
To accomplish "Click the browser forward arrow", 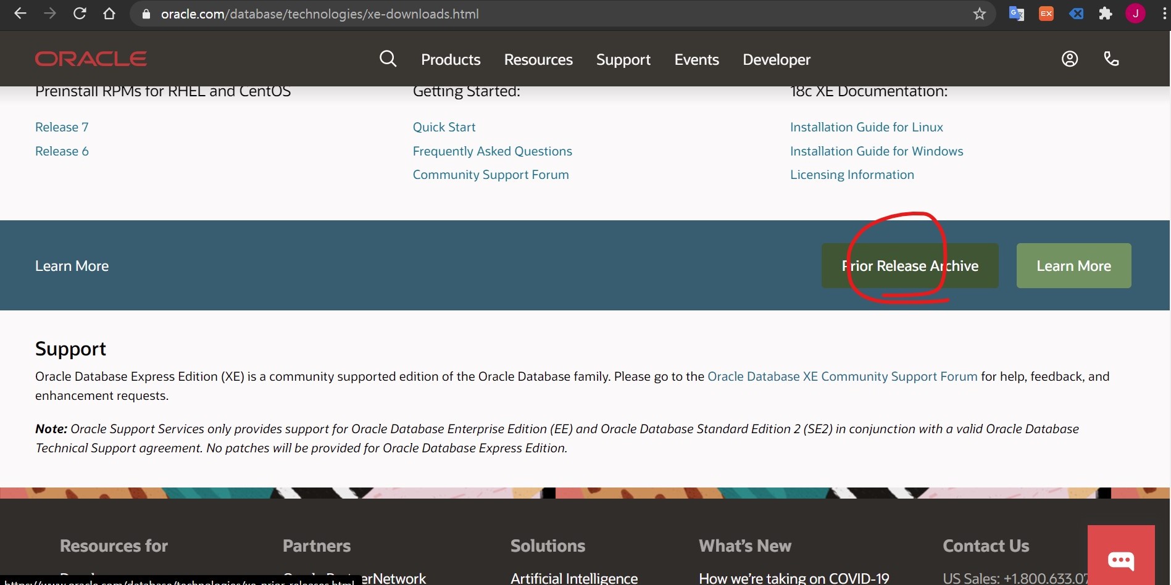I will click(x=50, y=14).
